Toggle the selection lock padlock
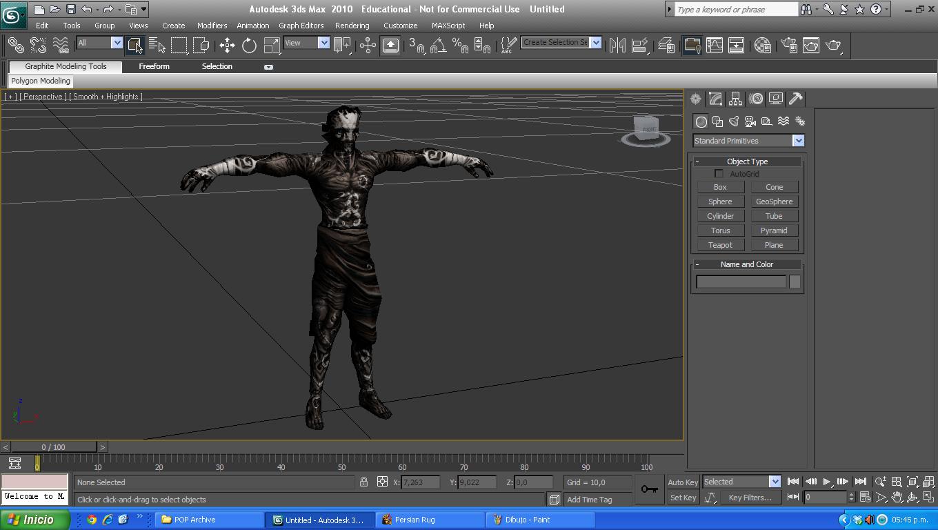This screenshot has height=530, width=938. point(363,482)
